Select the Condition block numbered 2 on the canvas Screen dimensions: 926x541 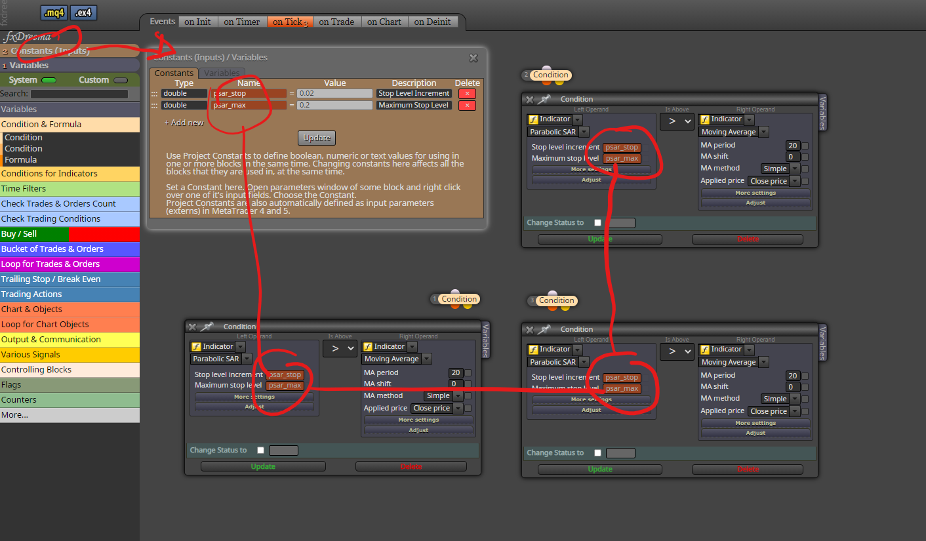coord(550,75)
